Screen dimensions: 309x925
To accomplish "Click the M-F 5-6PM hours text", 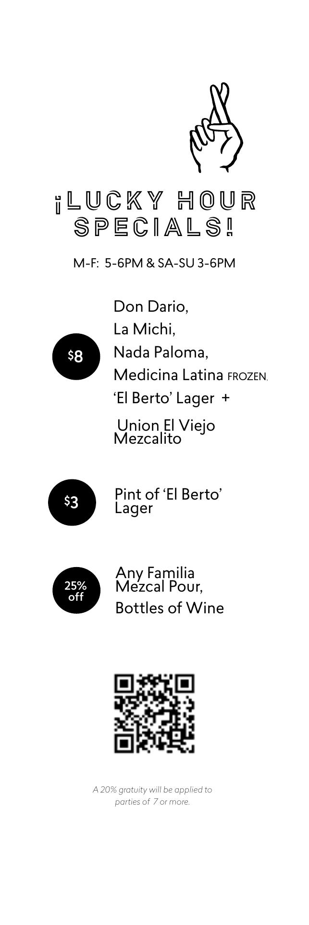I will (154, 263).
